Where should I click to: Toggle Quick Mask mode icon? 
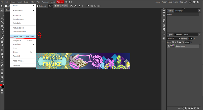pyautogui.click(x=2, y=90)
